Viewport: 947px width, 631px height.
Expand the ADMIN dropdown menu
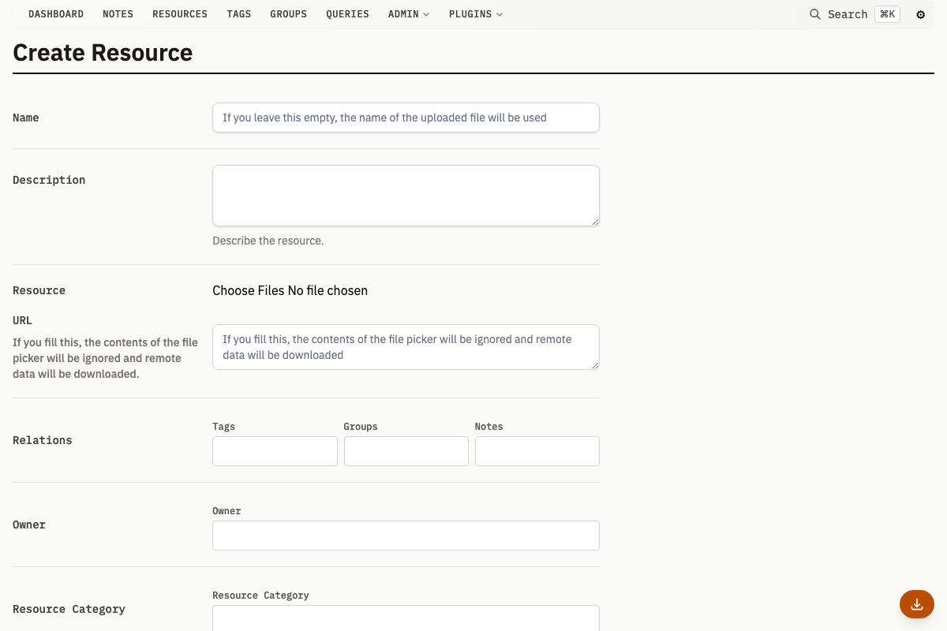pos(408,13)
